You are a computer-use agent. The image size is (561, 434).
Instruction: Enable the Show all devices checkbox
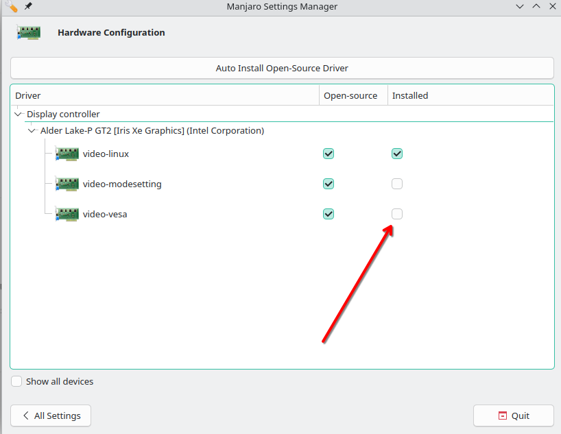click(x=16, y=381)
